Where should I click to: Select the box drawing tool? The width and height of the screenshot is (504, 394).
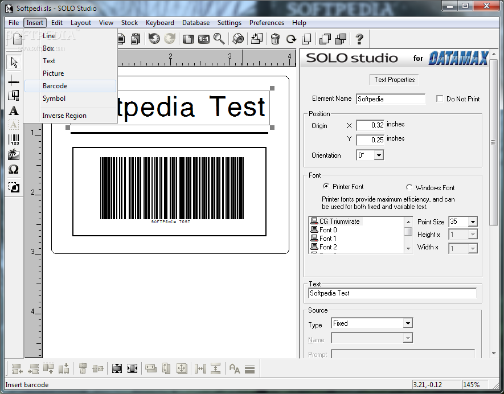coord(14,96)
